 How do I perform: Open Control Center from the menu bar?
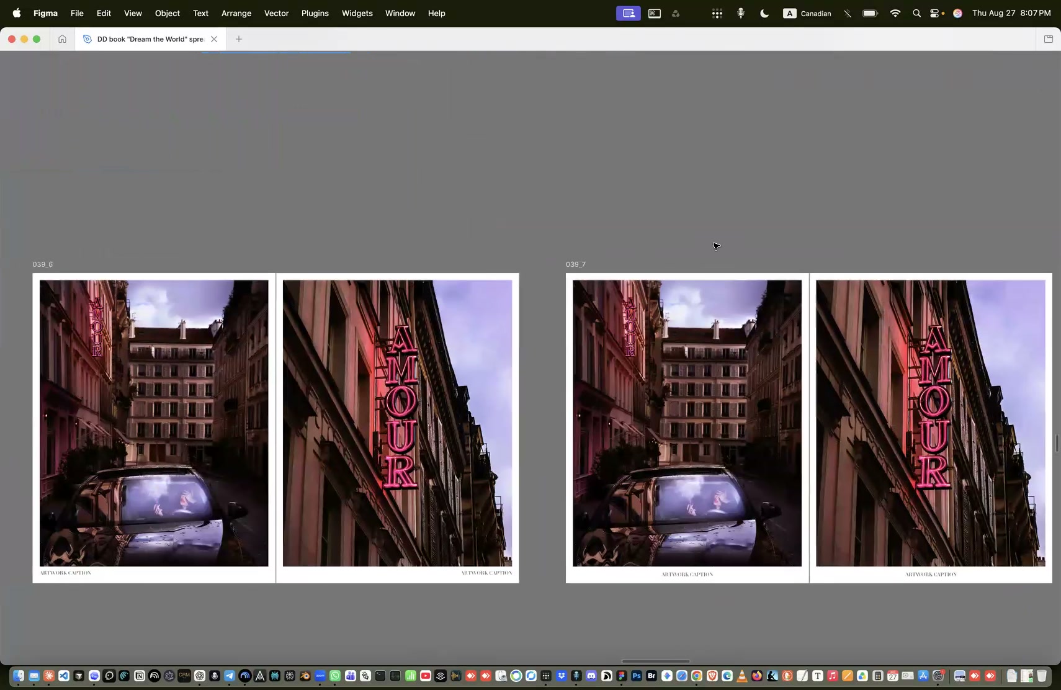[x=936, y=13]
